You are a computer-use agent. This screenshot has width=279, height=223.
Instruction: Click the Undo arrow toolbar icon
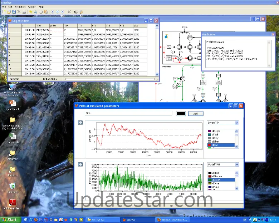31,12
